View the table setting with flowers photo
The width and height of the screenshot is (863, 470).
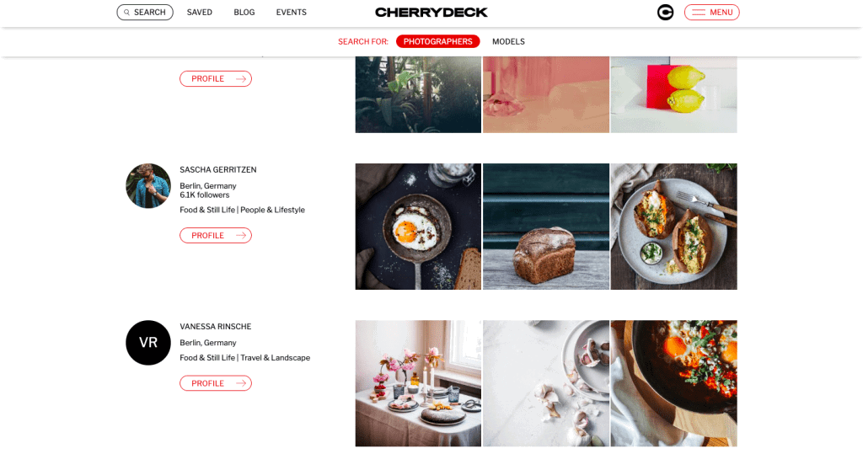[418, 383]
